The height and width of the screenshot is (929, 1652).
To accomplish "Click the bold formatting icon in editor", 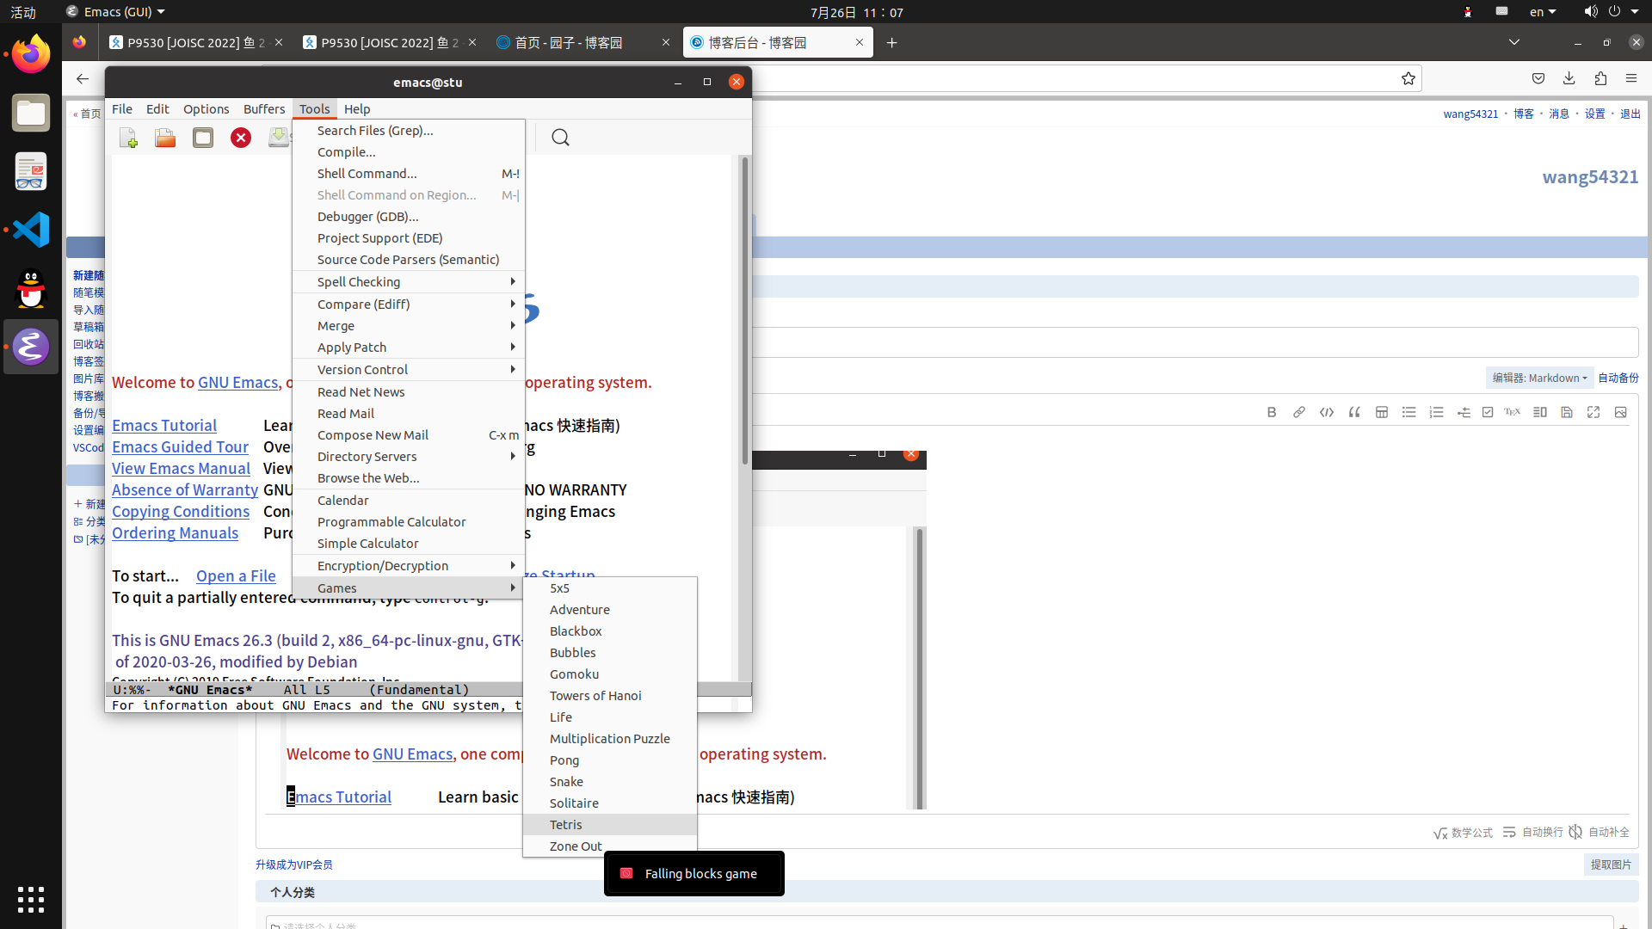I will pyautogui.click(x=1272, y=412).
